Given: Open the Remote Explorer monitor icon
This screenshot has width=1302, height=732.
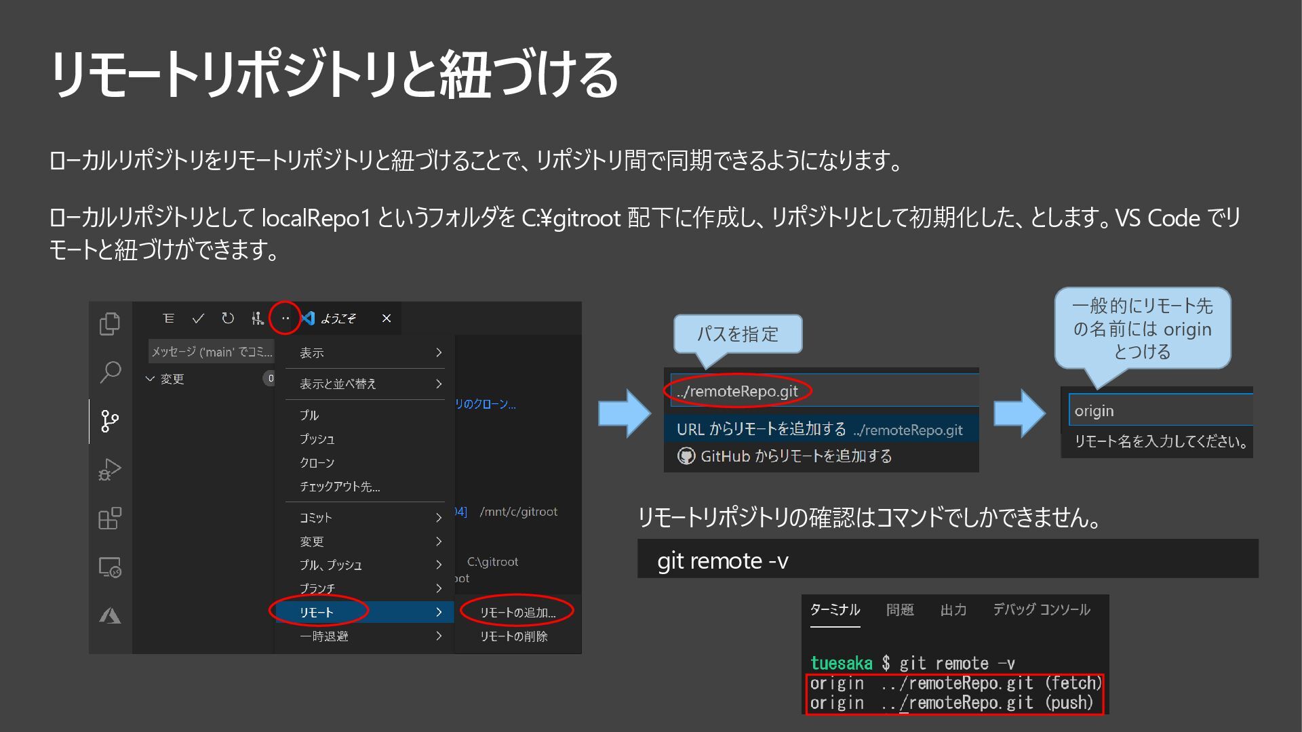Looking at the screenshot, I should pyautogui.click(x=110, y=567).
